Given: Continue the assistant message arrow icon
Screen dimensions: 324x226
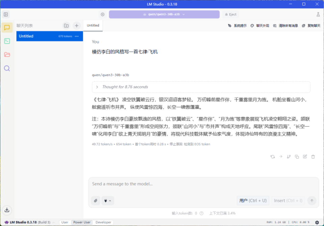Looking at the screenshot, I should [280, 157].
